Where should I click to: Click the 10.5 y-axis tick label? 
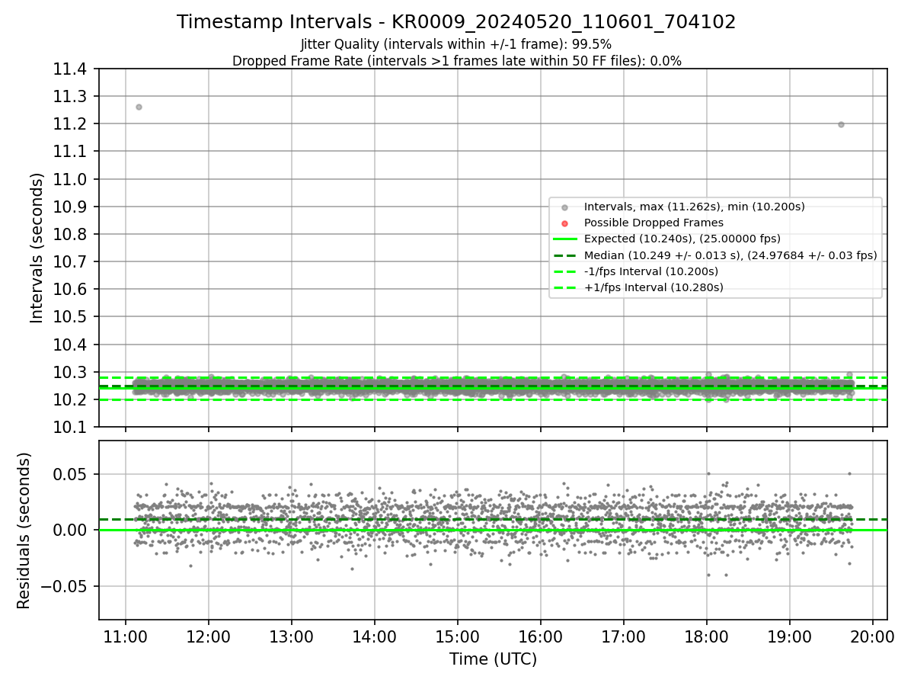pyautogui.click(x=71, y=317)
